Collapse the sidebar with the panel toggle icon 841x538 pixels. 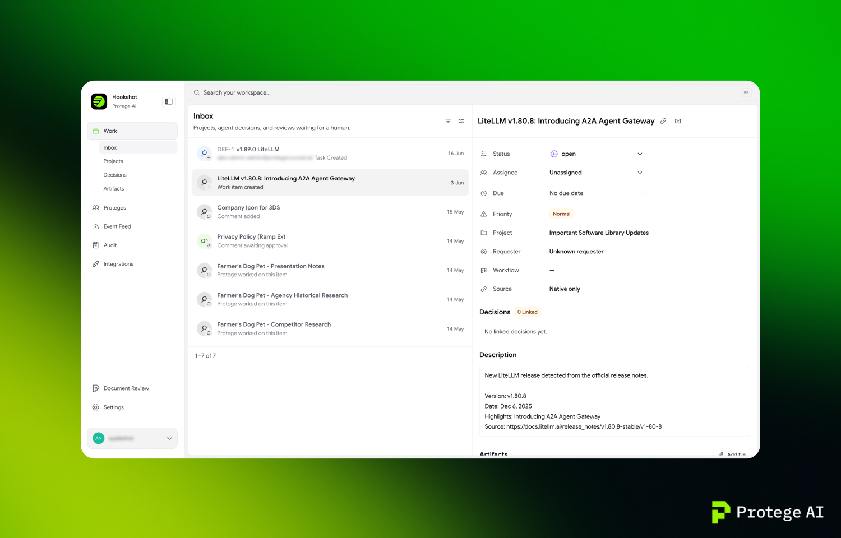point(169,101)
